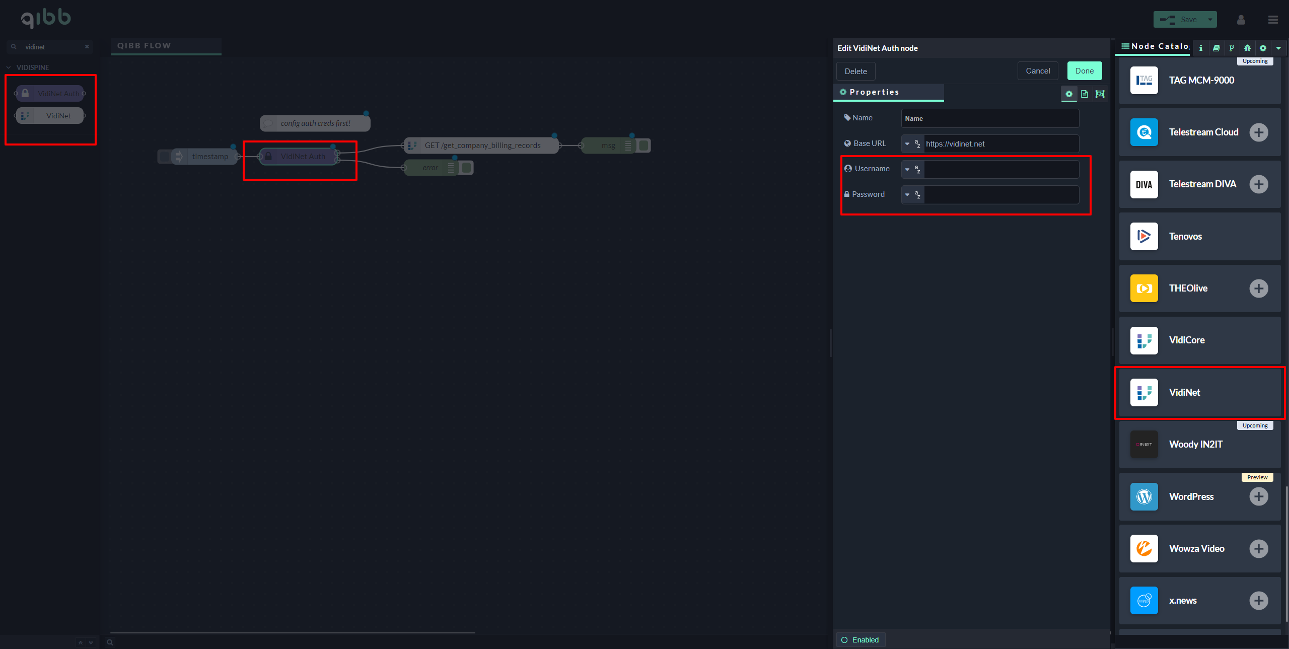The width and height of the screenshot is (1289, 649).
Task: Open the info sidebar tab icon
Action: (x=1201, y=48)
